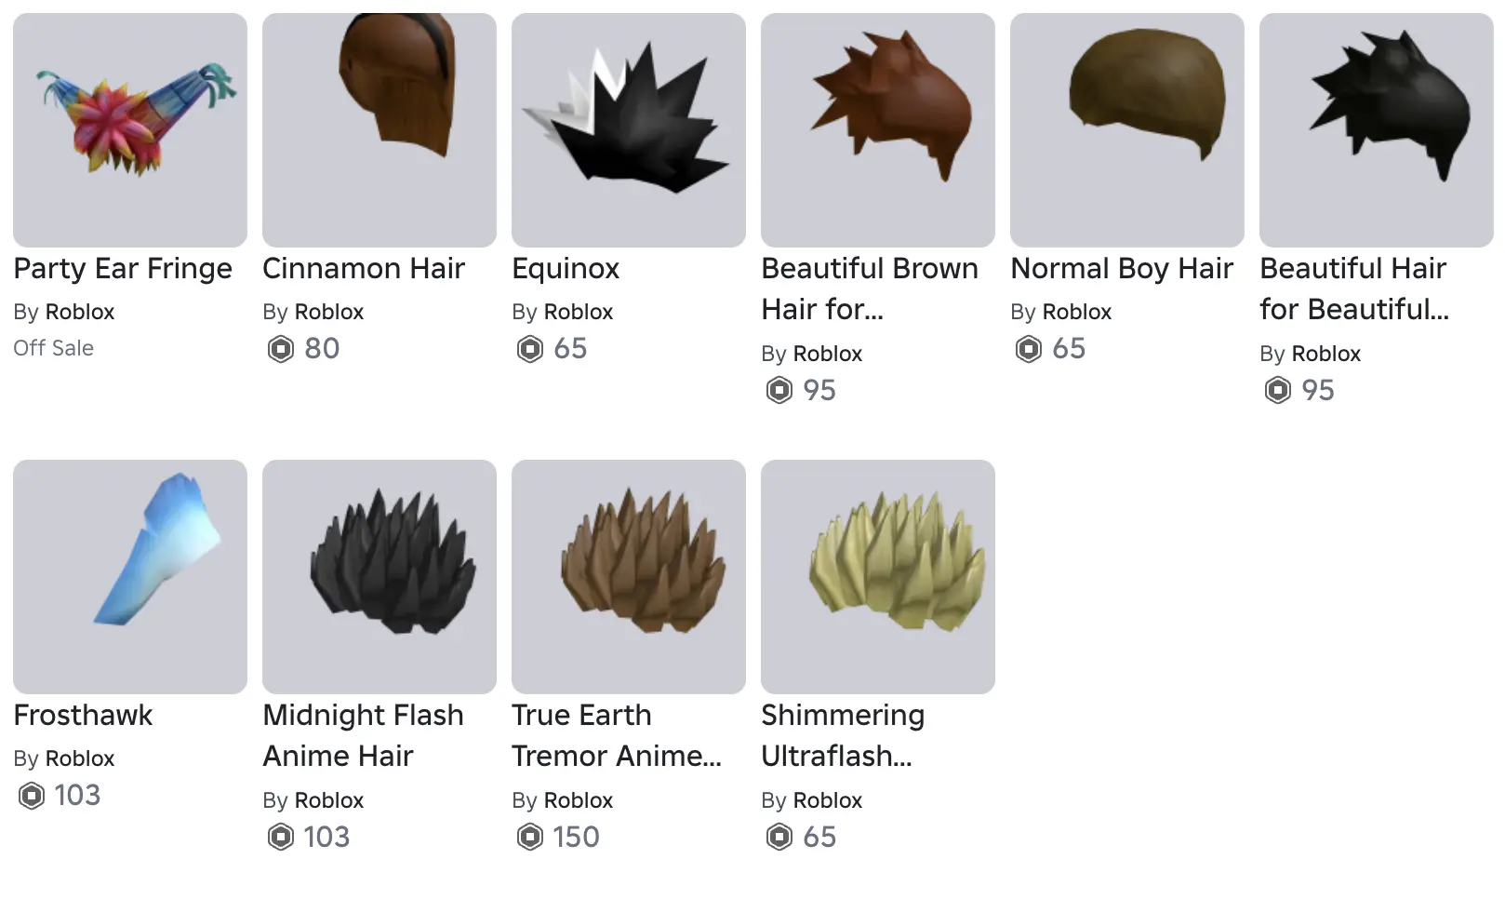Click the Off Sale label on Party Ear Fringe
The width and height of the screenshot is (1505, 899).
54,348
